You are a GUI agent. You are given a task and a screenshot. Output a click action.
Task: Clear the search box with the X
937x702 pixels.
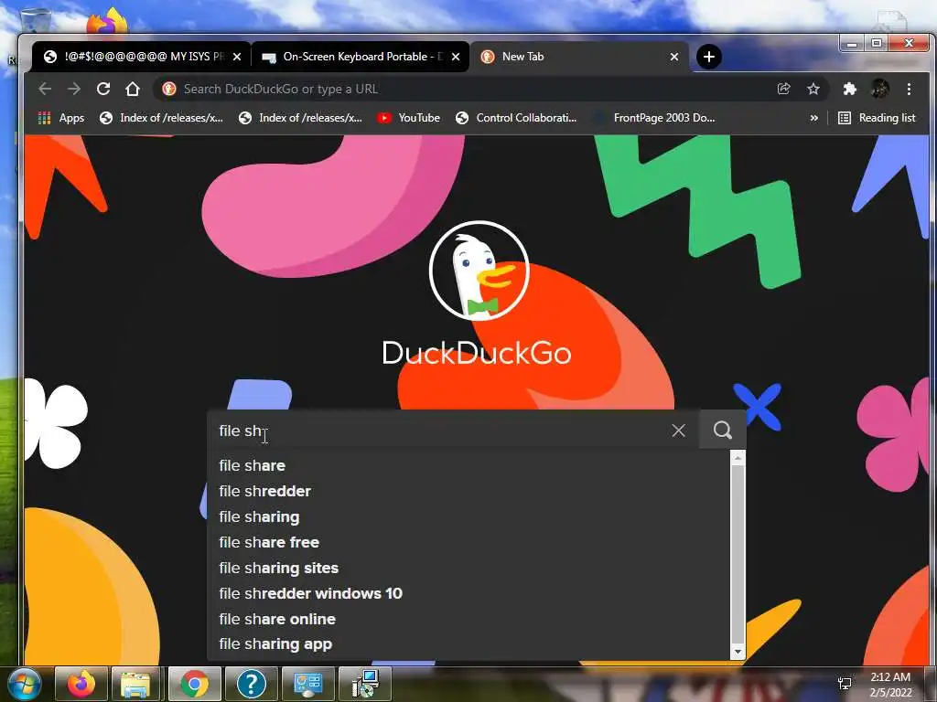(678, 431)
